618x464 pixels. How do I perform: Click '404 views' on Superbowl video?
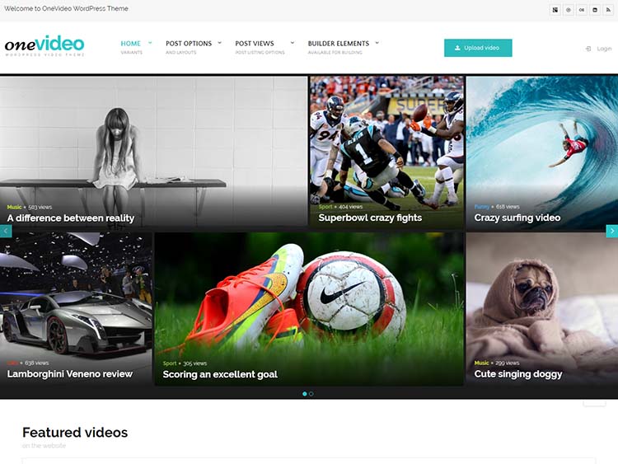[351, 207]
